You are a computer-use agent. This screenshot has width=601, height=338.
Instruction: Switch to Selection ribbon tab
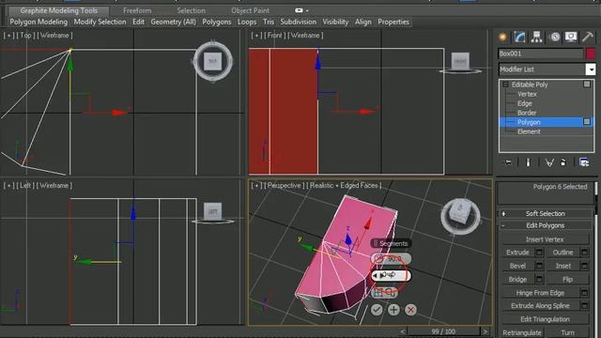(x=191, y=10)
